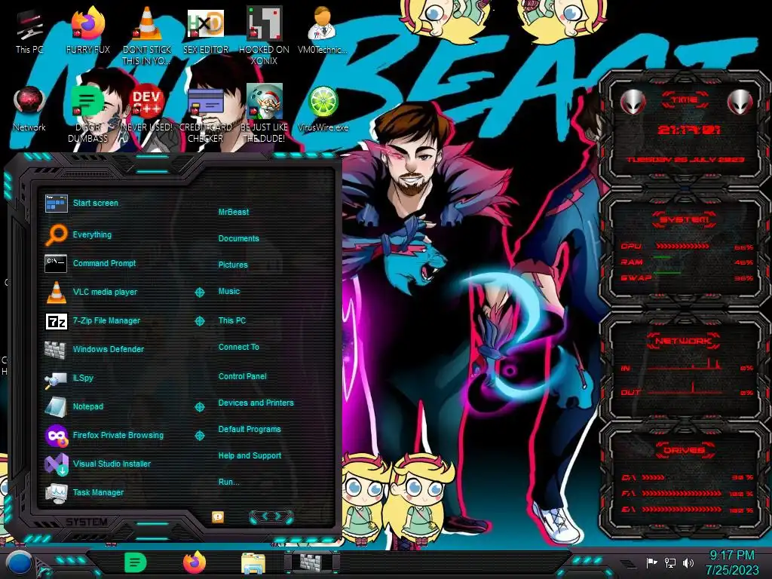Expand 7-Zip File Manager jump list arrow
772x579 pixels.
click(x=199, y=321)
